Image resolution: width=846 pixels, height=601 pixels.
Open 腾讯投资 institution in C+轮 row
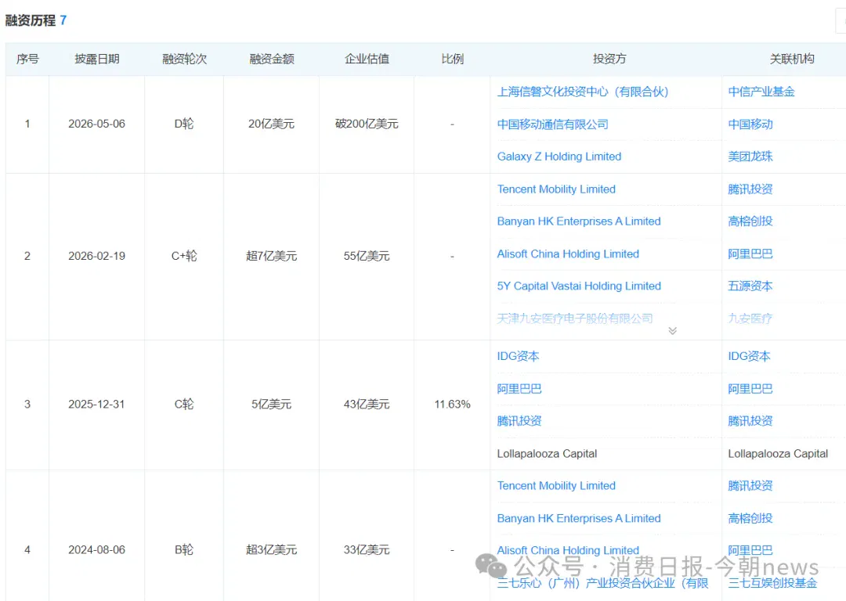tap(750, 189)
